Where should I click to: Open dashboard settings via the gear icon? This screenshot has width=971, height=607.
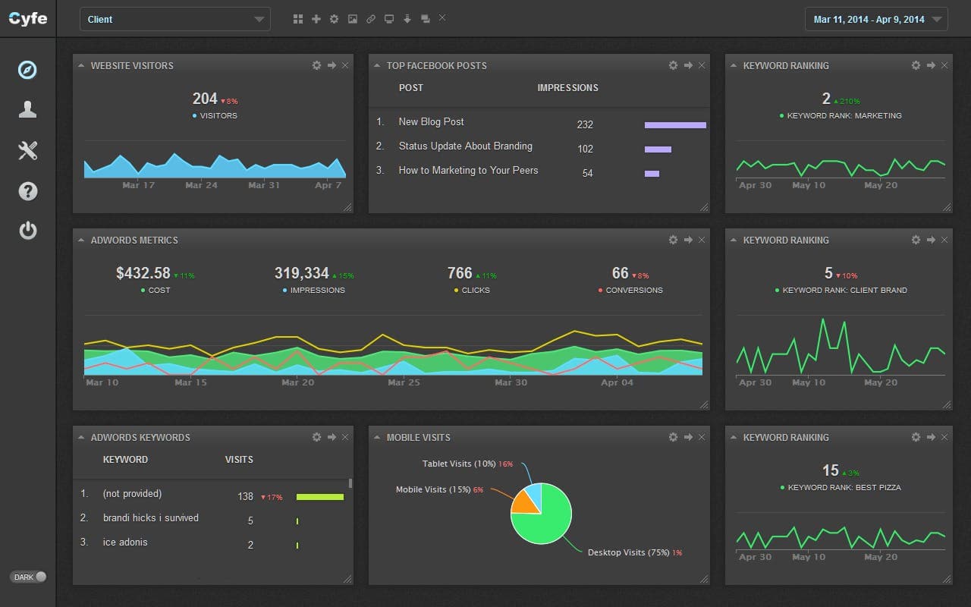coord(334,18)
